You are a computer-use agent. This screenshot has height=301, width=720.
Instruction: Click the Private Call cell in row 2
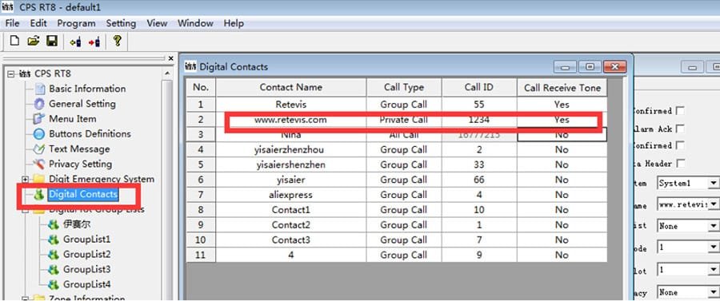pyautogui.click(x=404, y=120)
